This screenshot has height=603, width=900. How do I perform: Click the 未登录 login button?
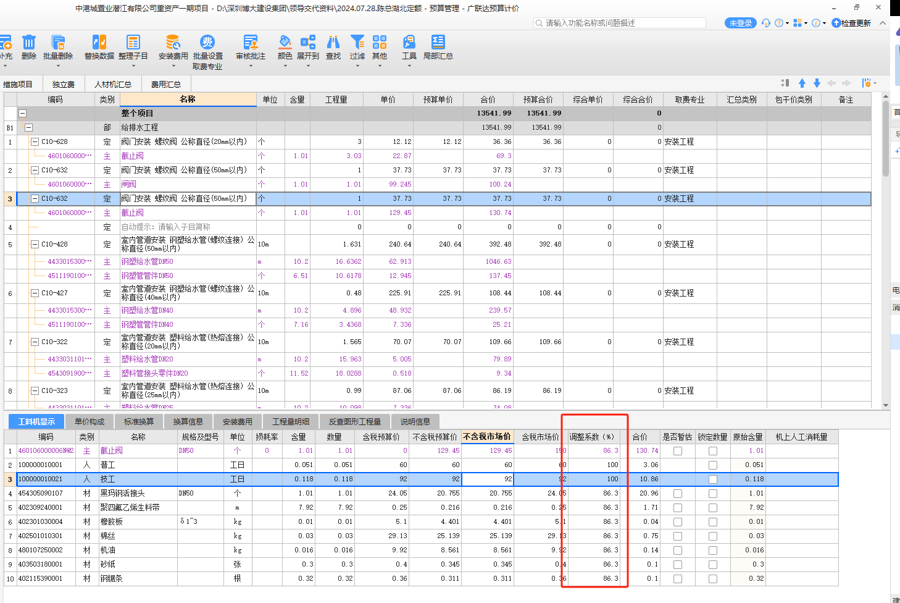point(741,23)
